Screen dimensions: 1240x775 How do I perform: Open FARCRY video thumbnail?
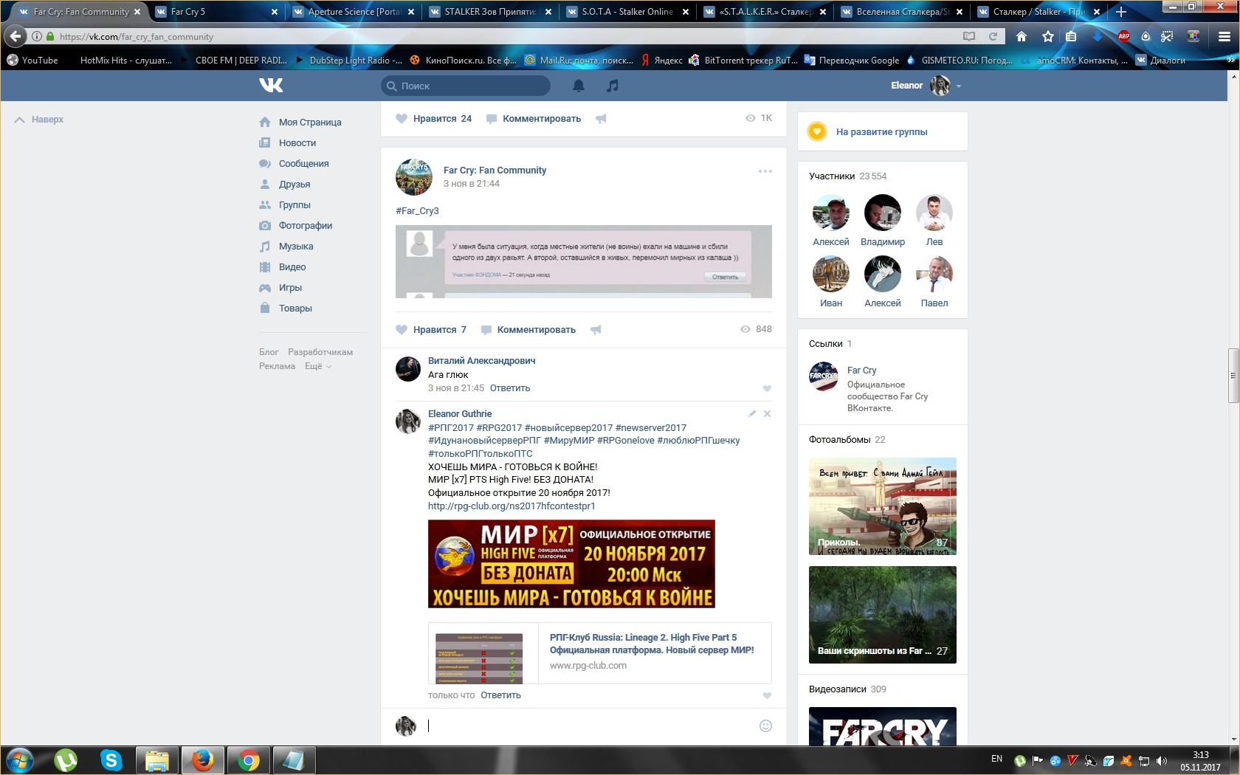point(883,726)
